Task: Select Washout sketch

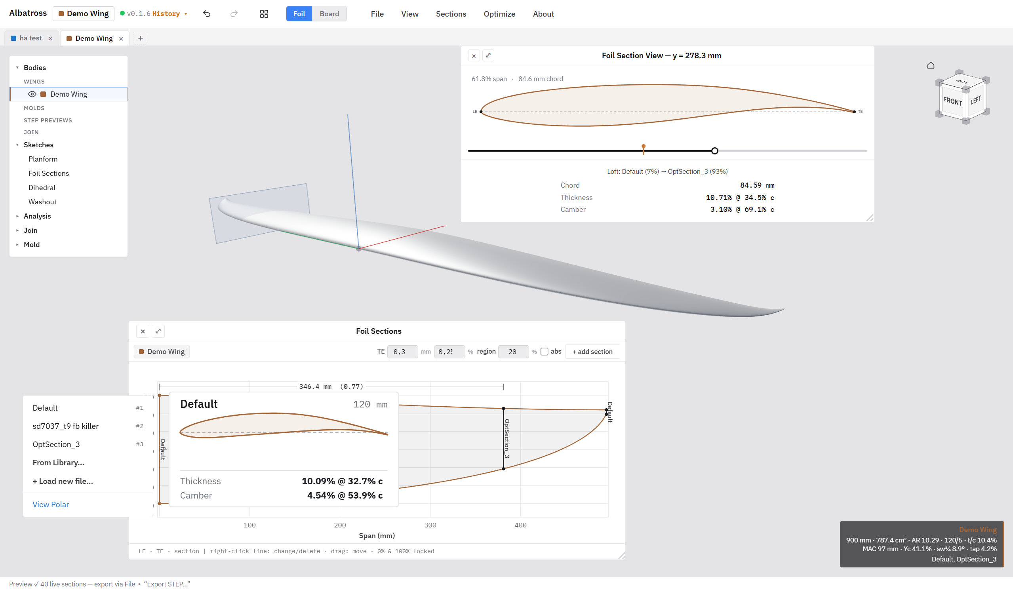Action: (42, 202)
